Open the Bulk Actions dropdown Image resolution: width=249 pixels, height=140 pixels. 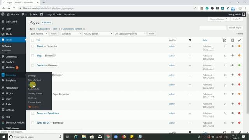39,34
